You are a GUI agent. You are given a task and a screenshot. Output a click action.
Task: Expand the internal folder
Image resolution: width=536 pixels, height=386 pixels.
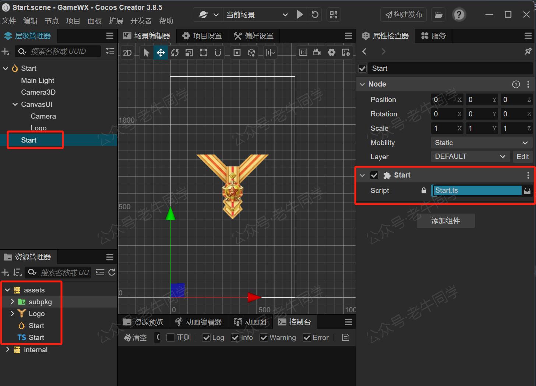(7, 350)
